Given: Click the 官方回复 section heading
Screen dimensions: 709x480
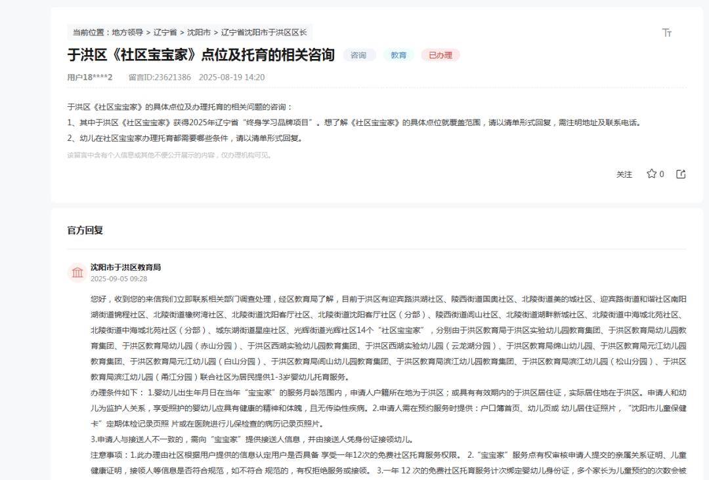Looking at the screenshot, I should pos(85,230).
